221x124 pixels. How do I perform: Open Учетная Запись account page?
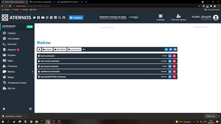pyautogui.click(x=179, y=18)
